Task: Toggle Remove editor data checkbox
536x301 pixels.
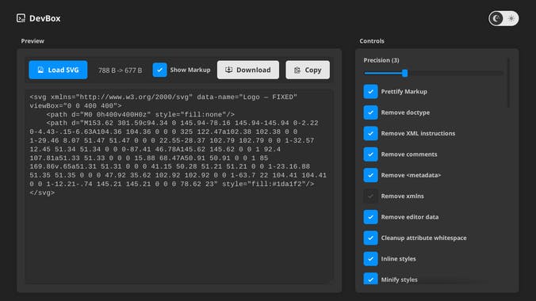Action: click(x=370, y=217)
